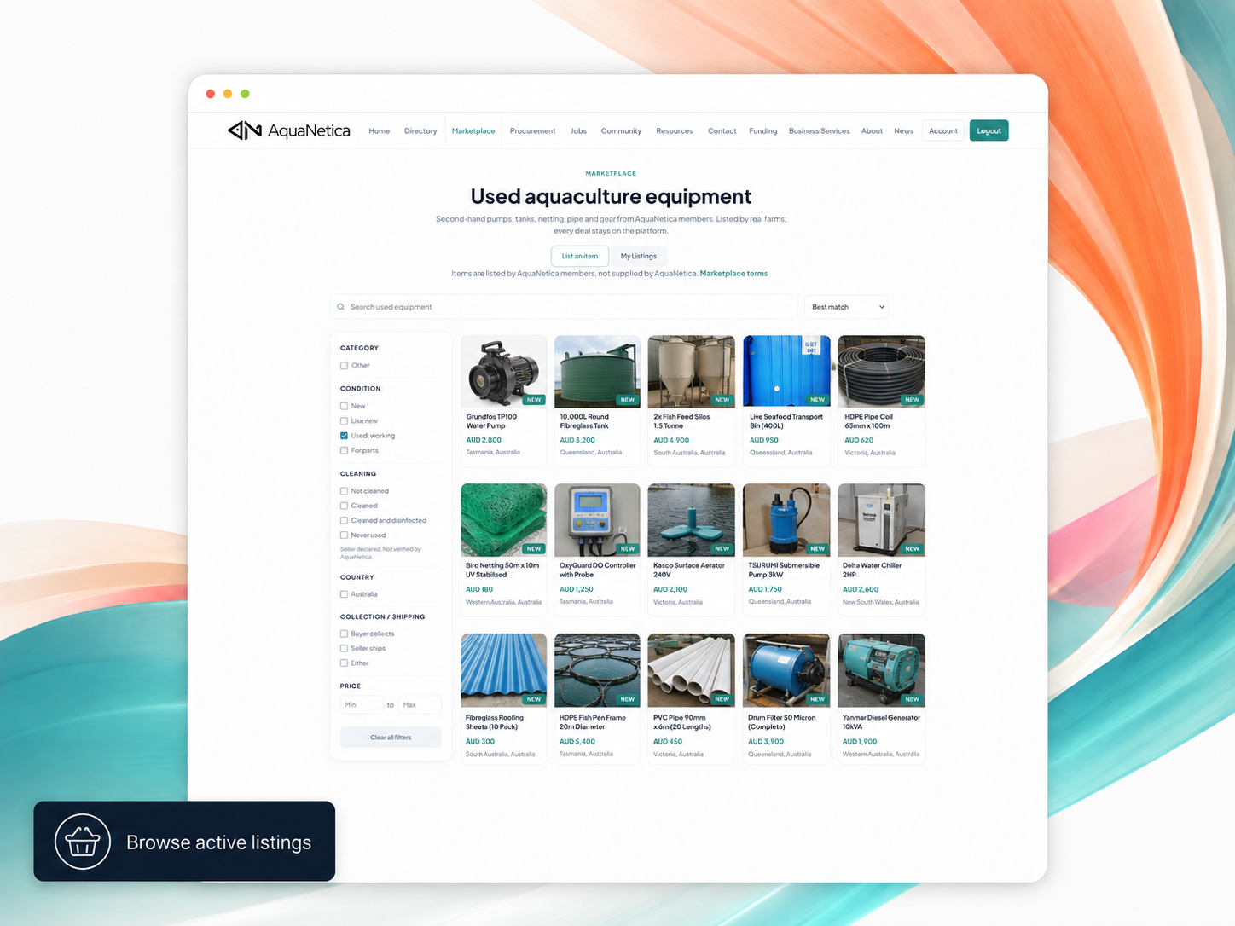Image resolution: width=1235 pixels, height=926 pixels.
Task: View the Drum Filter 50 Micron image
Action: click(x=786, y=670)
